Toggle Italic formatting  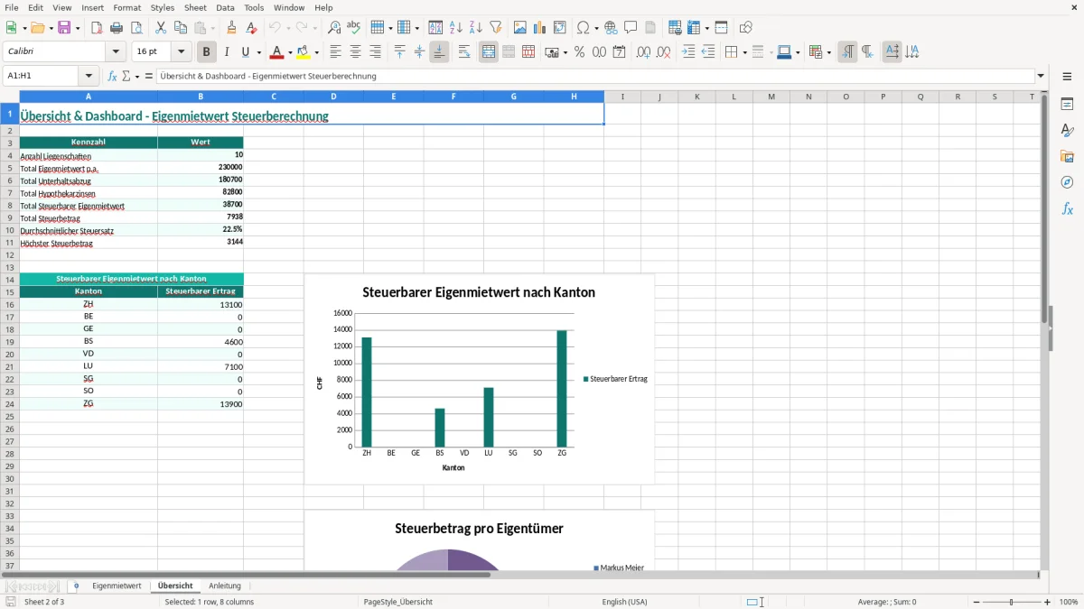click(x=227, y=52)
